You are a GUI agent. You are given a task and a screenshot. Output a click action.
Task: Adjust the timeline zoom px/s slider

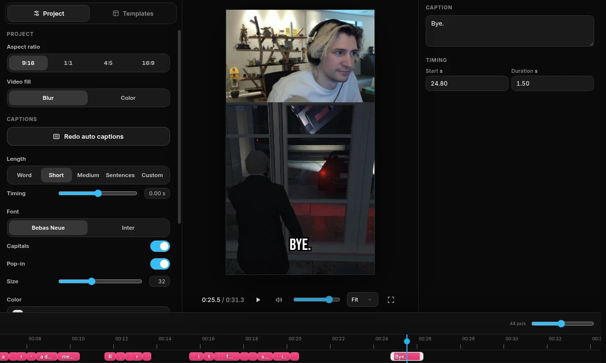(x=563, y=324)
